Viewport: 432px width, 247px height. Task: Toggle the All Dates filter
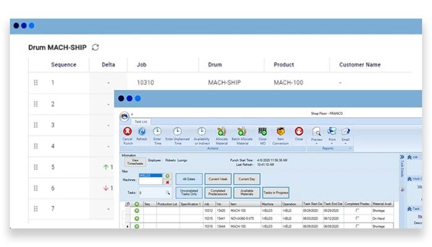coord(189,179)
